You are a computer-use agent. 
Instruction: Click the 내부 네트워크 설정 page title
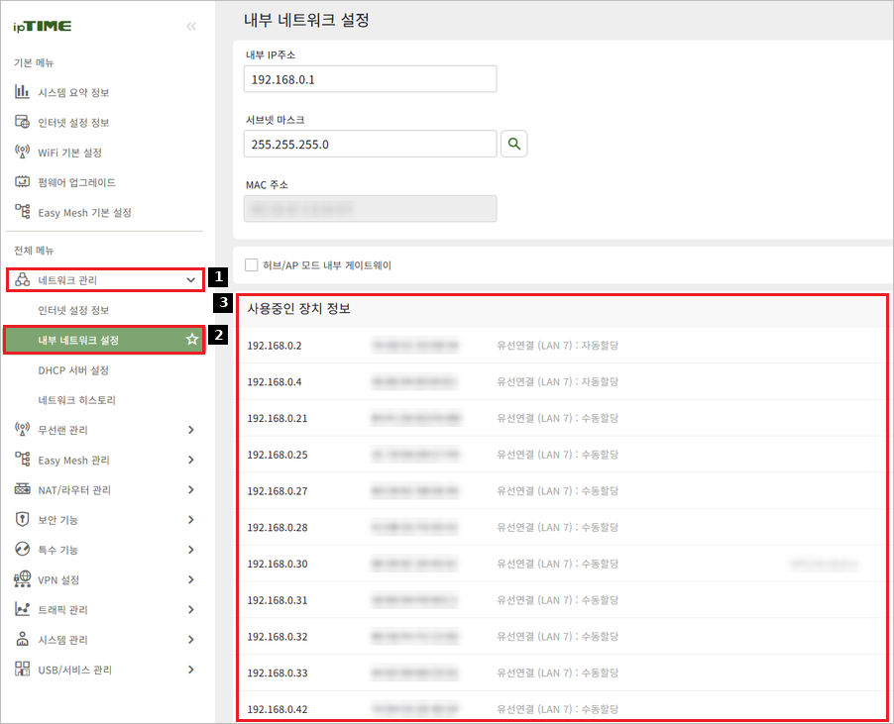306,20
